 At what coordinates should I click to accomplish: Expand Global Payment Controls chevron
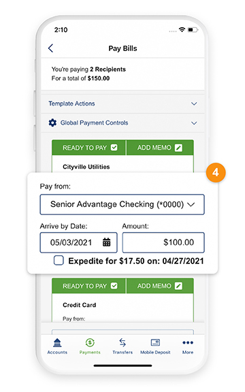coord(194,123)
